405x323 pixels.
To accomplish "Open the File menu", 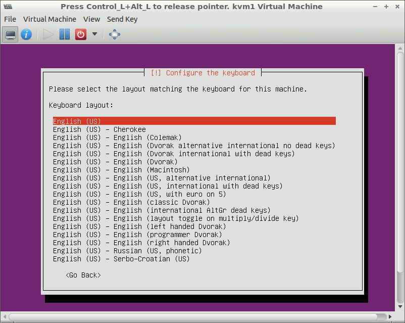I will (10, 19).
